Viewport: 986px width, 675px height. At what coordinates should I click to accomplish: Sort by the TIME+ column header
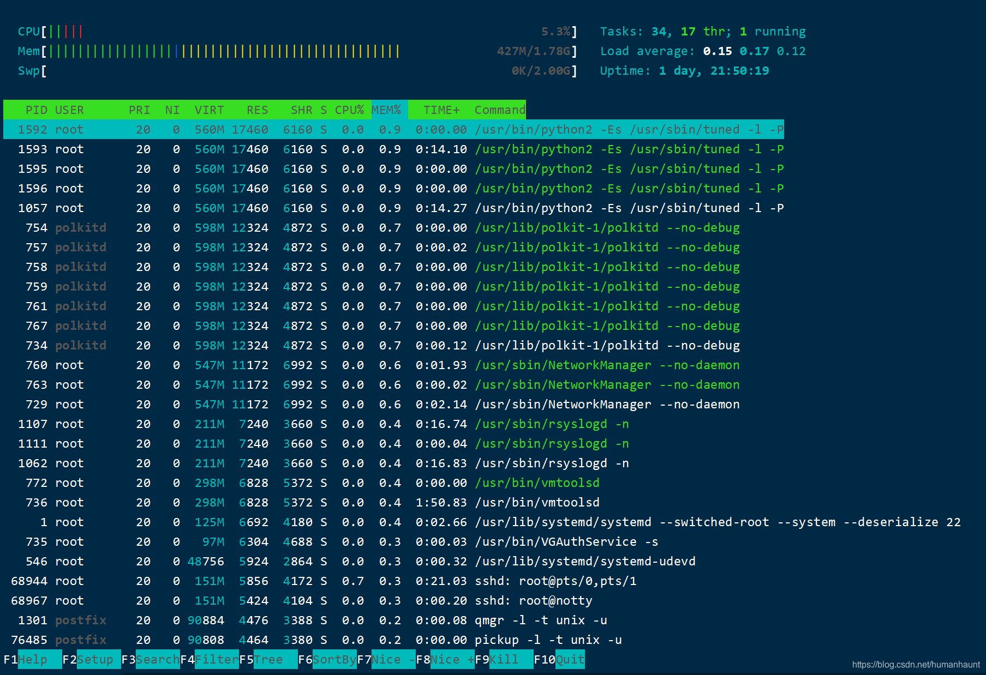(441, 110)
